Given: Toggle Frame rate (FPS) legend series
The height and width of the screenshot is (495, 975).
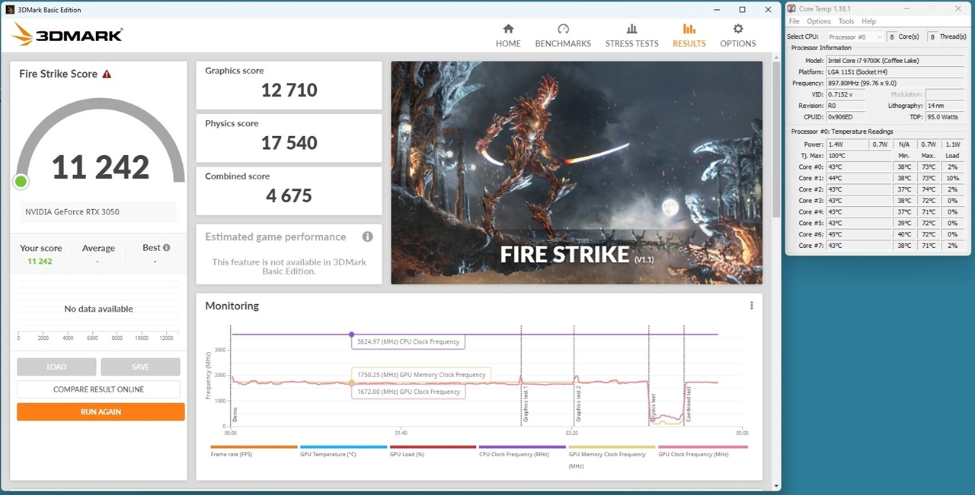Looking at the screenshot, I should click(x=254, y=451).
